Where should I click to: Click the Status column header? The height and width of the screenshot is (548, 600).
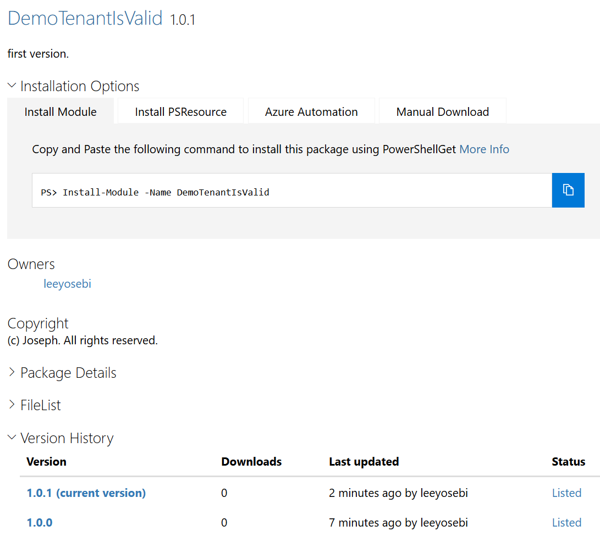pyautogui.click(x=568, y=462)
